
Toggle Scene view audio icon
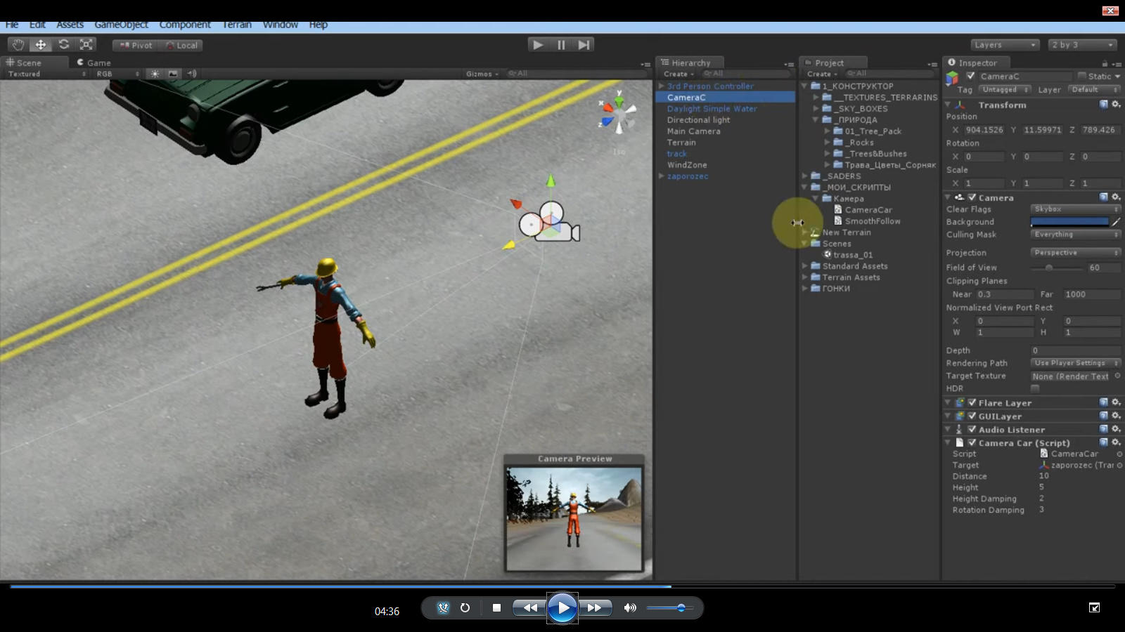click(191, 73)
